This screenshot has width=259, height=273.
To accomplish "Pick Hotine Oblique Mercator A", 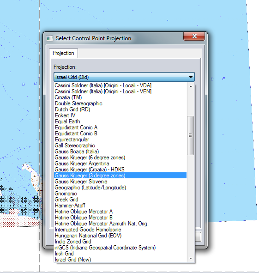I will pos(120,212).
